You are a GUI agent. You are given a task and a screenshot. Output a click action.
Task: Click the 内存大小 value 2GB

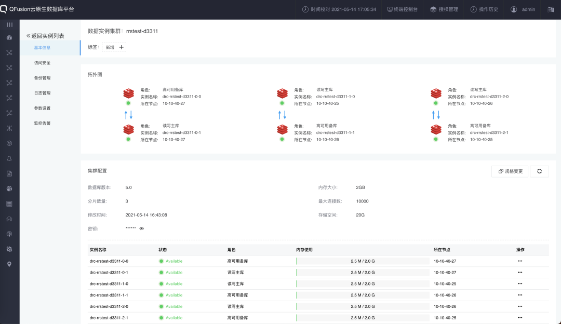tap(360, 187)
